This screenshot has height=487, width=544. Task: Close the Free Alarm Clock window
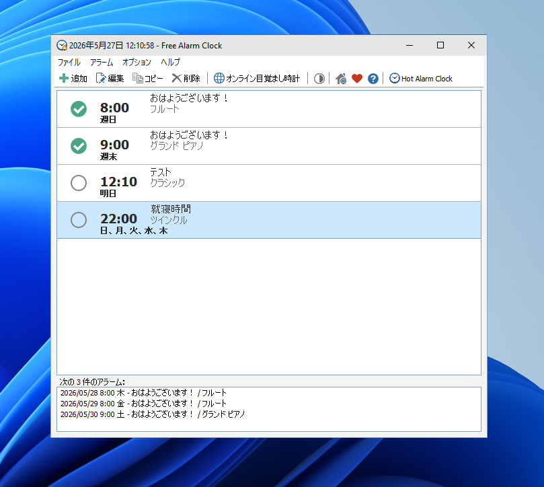[471, 45]
